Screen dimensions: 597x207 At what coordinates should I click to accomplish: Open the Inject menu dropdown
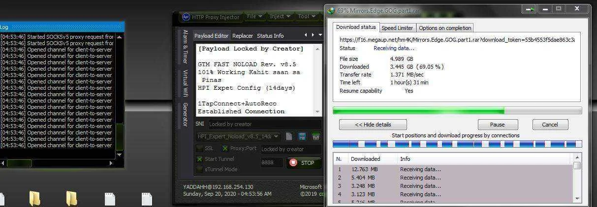click(280, 16)
